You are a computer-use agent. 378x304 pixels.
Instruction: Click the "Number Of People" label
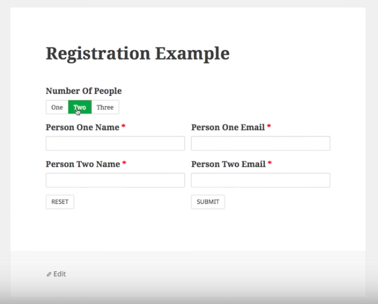click(x=84, y=91)
